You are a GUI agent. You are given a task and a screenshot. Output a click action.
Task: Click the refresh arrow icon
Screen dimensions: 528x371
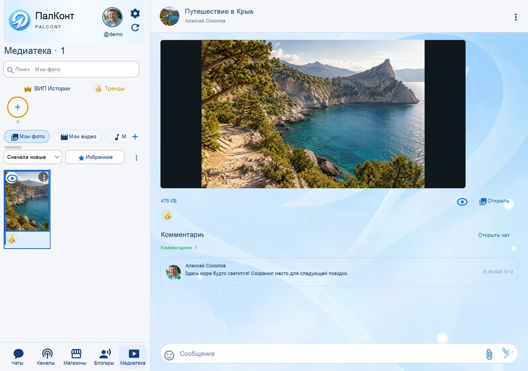point(135,27)
